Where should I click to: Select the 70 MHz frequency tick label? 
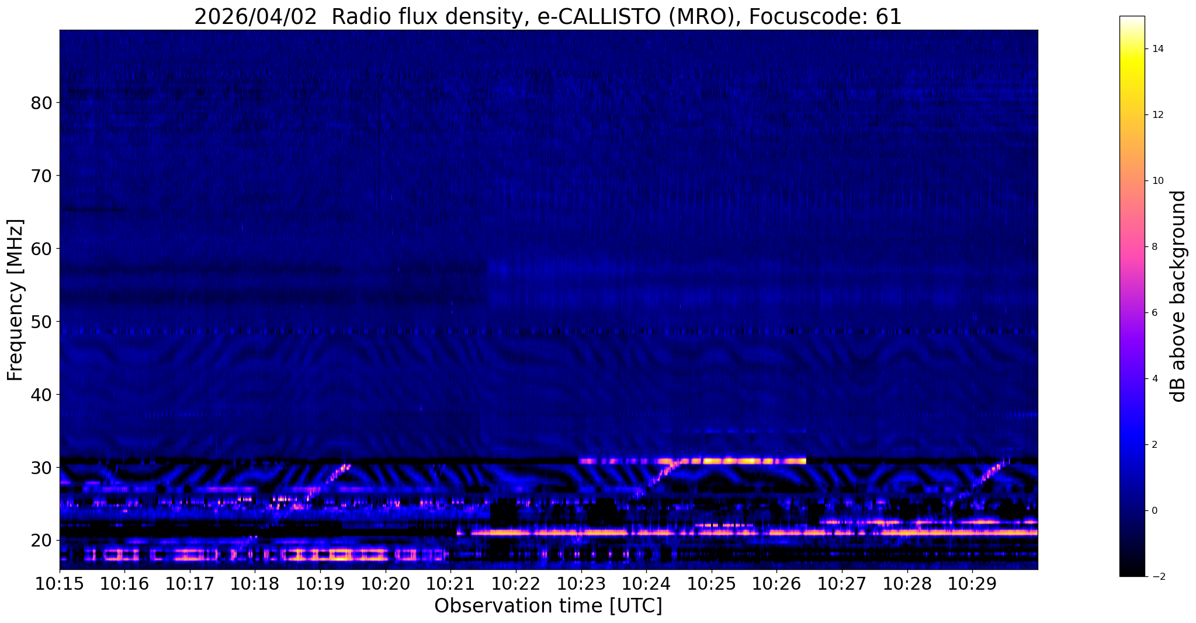[x=41, y=176]
